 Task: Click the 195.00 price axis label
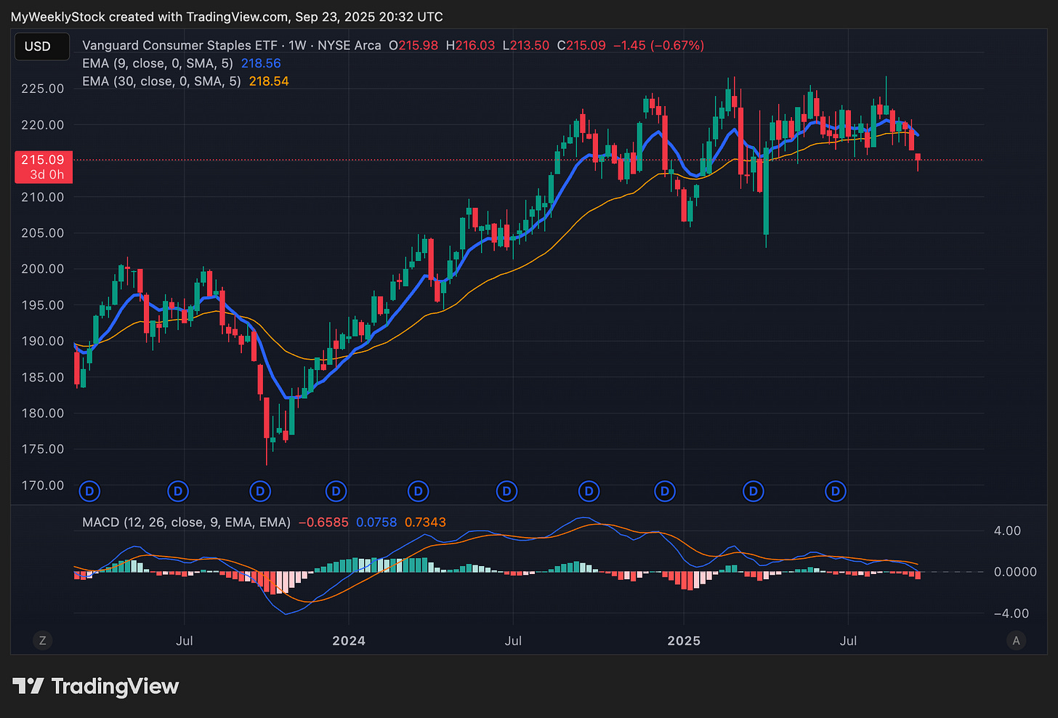click(x=43, y=305)
